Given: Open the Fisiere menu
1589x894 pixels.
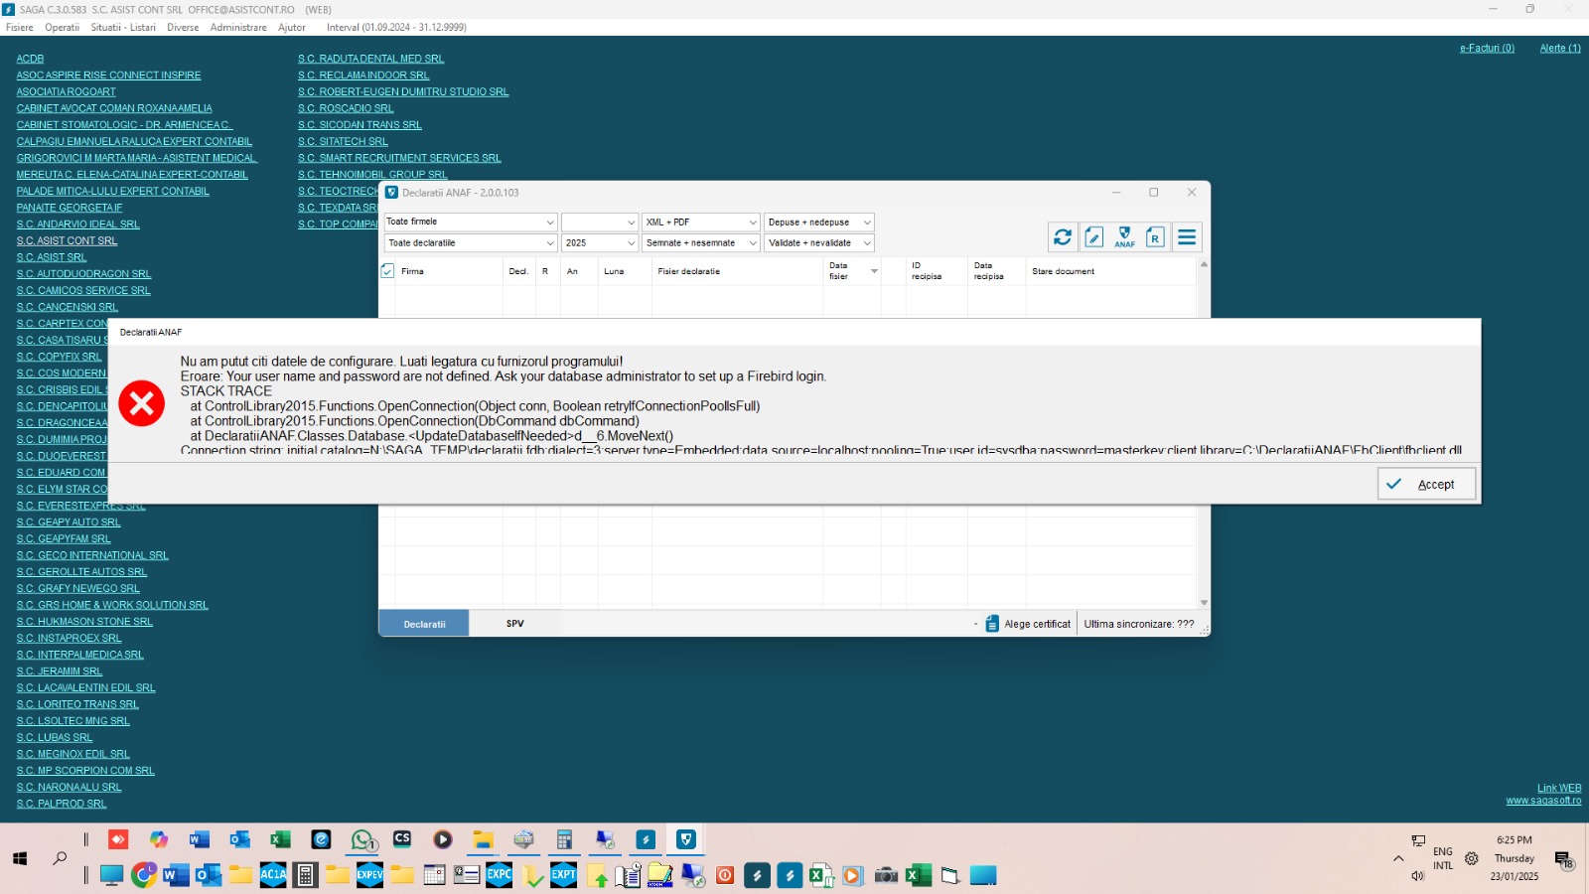Looking at the screenshot, I should pyautogui.click(x=20, y=28).
